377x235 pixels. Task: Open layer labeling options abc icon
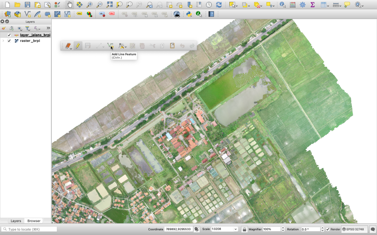79,14
